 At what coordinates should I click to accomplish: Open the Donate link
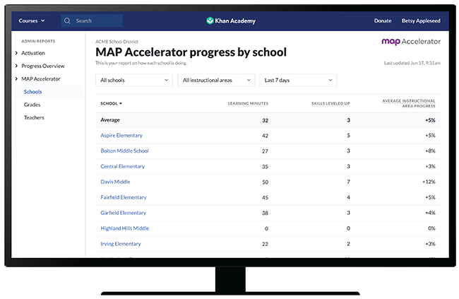[x=383, y=20]
